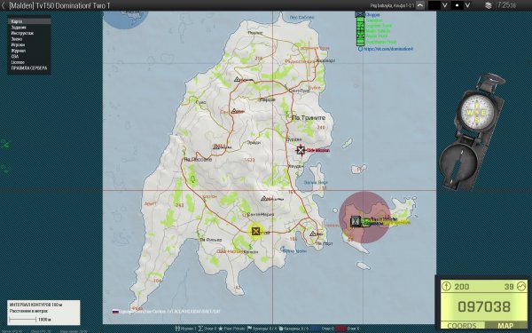Open the CBA menu entry
Screen dimensions: 532x333
tap(29, 56)
